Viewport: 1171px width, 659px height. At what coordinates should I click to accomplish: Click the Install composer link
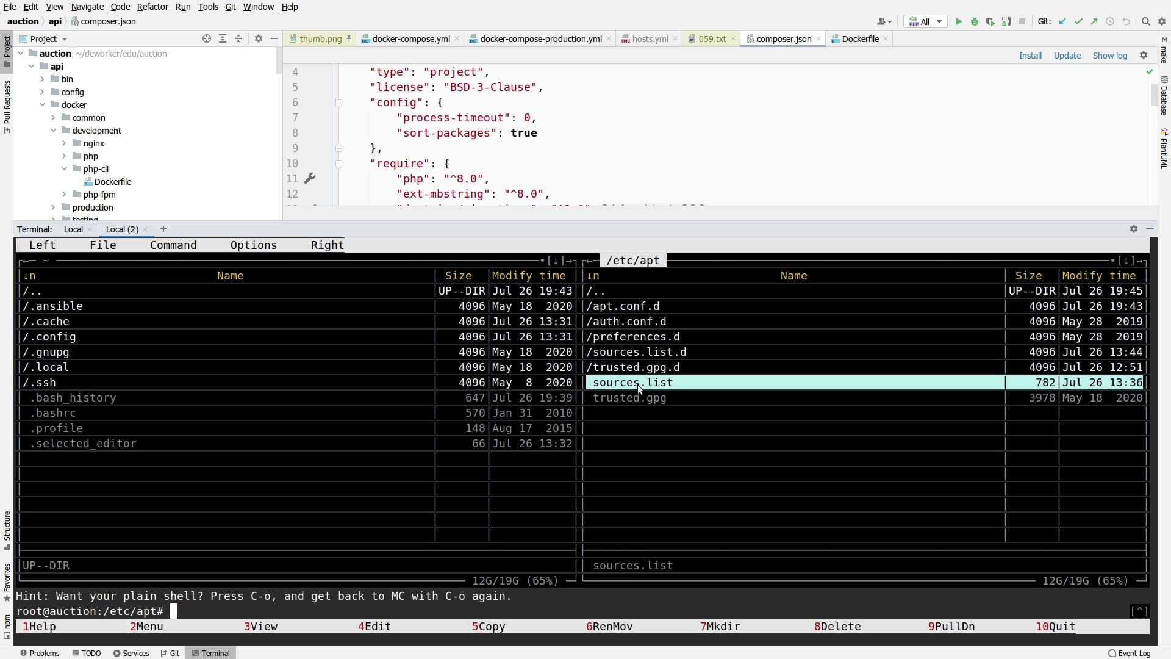(x=1030, y=56)
